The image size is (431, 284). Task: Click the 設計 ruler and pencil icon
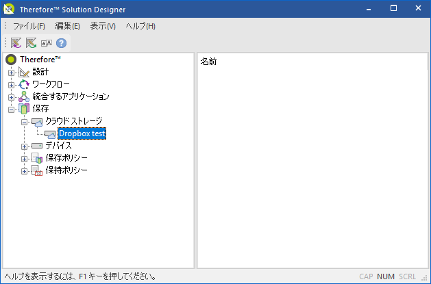tap(24, 72)
